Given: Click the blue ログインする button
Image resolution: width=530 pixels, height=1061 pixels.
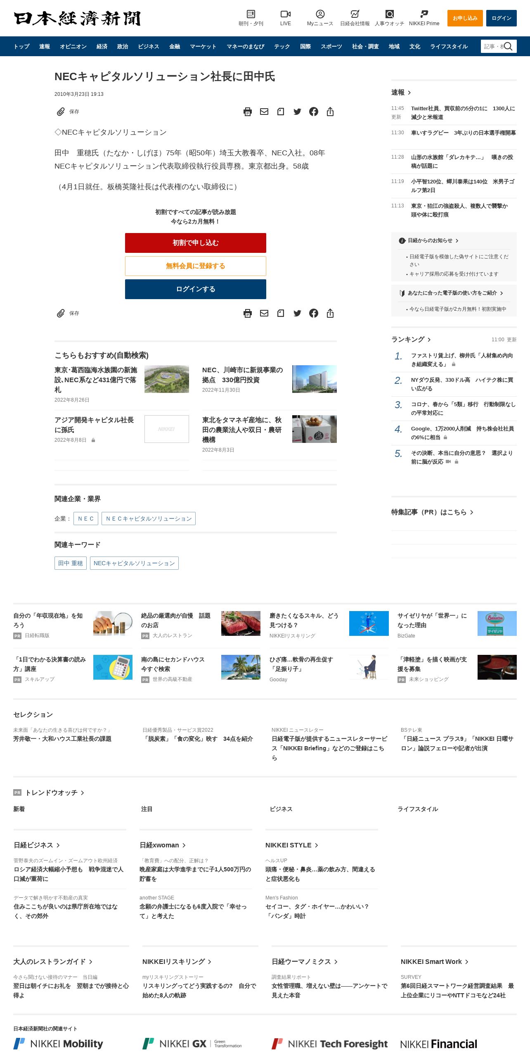Looking at the screenshot, I should coord(196,289).
